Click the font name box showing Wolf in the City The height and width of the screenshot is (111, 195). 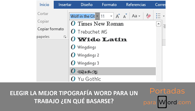click(x=82, y=16)
